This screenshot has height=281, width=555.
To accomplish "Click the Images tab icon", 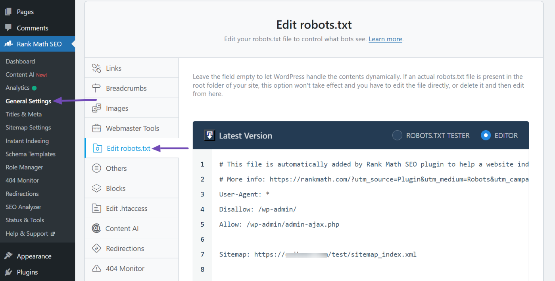I will point(96,108).
